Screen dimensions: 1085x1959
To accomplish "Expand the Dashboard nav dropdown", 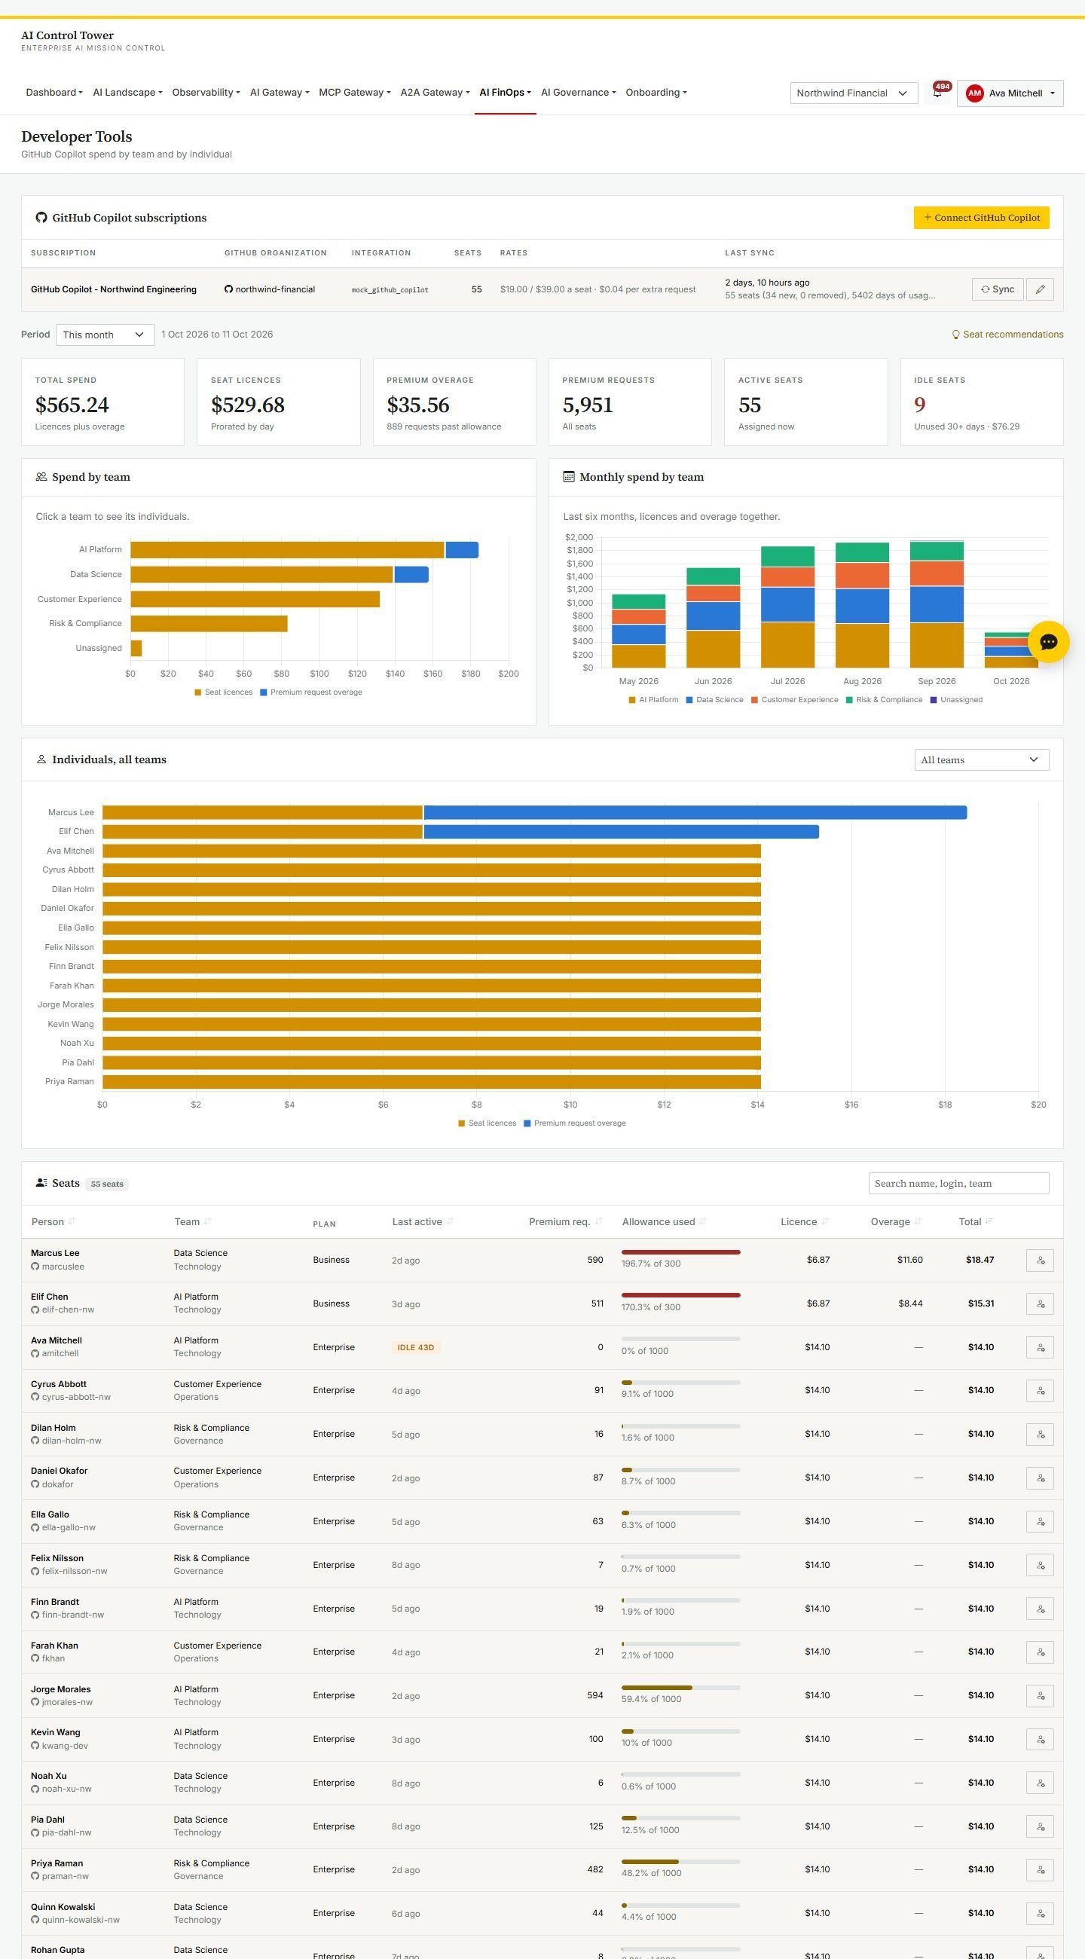I will point(54,93).
